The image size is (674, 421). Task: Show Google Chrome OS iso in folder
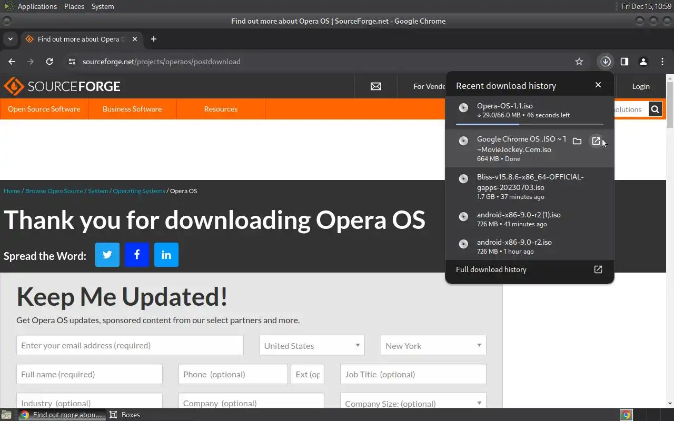click(x=577, y=141)
